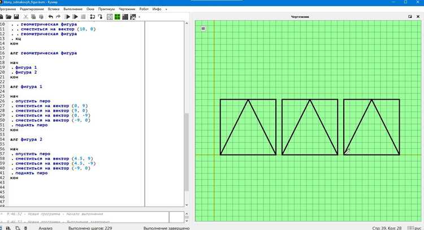Save the program with the floppy icon
The image size is (424, 230).
click(x=16, y=17)
